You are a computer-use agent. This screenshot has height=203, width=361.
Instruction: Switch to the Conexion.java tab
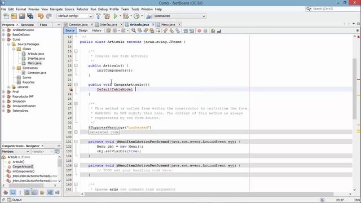click(x=78, y=24)
